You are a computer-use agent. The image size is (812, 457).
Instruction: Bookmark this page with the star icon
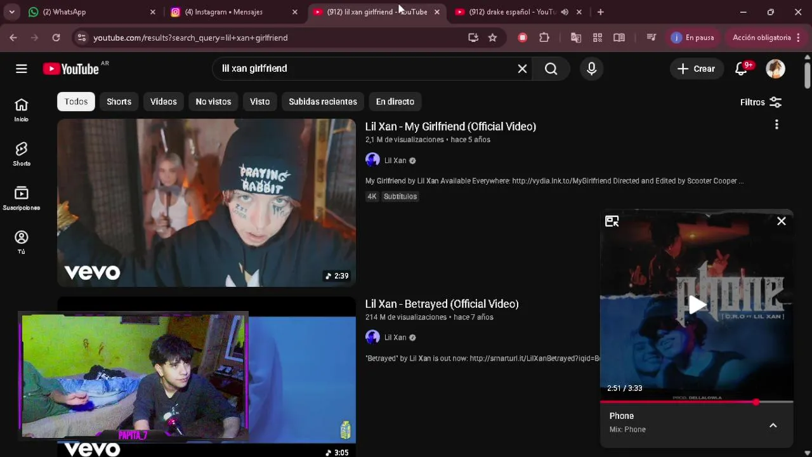click(492, 37)
